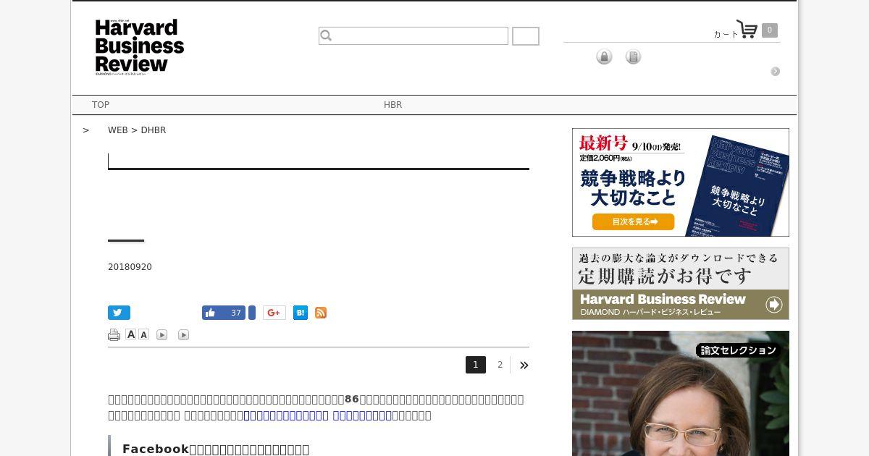The height and width of the screenshot is (456, 869).
Task: Click the second gray play arrow icon
Action: 184,334
